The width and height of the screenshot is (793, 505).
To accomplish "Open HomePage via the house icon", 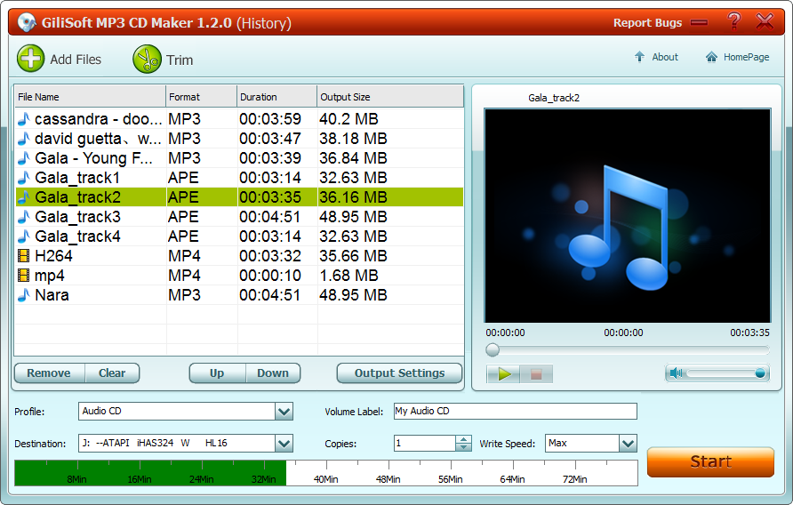I will coord(711,57).
